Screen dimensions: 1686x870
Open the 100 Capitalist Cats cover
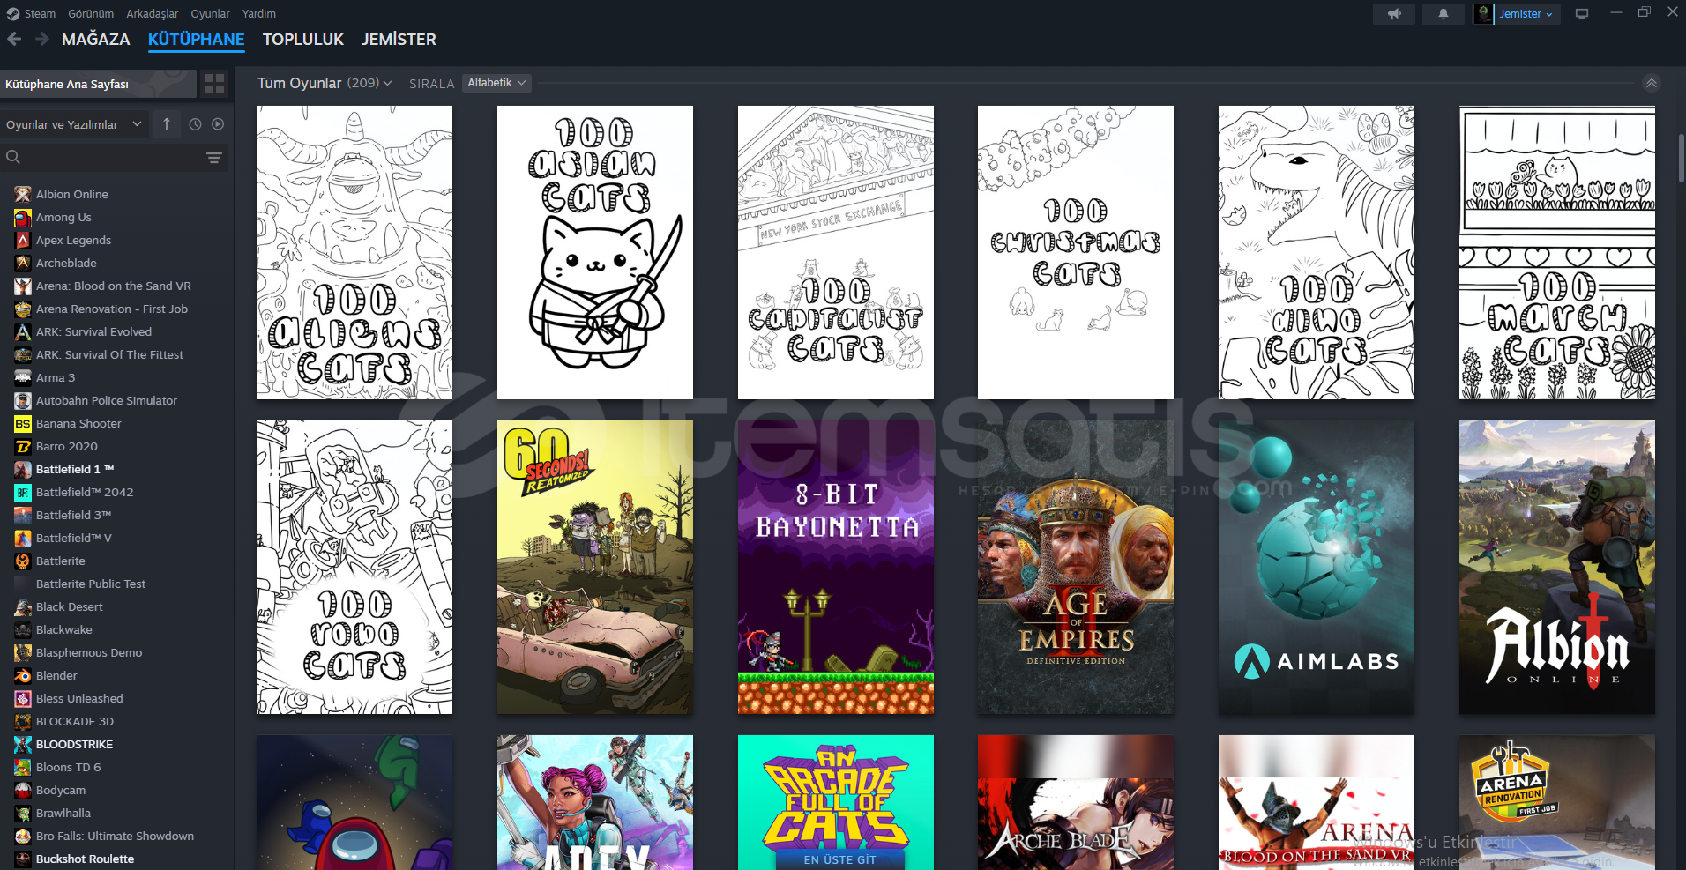click(836, 253)
